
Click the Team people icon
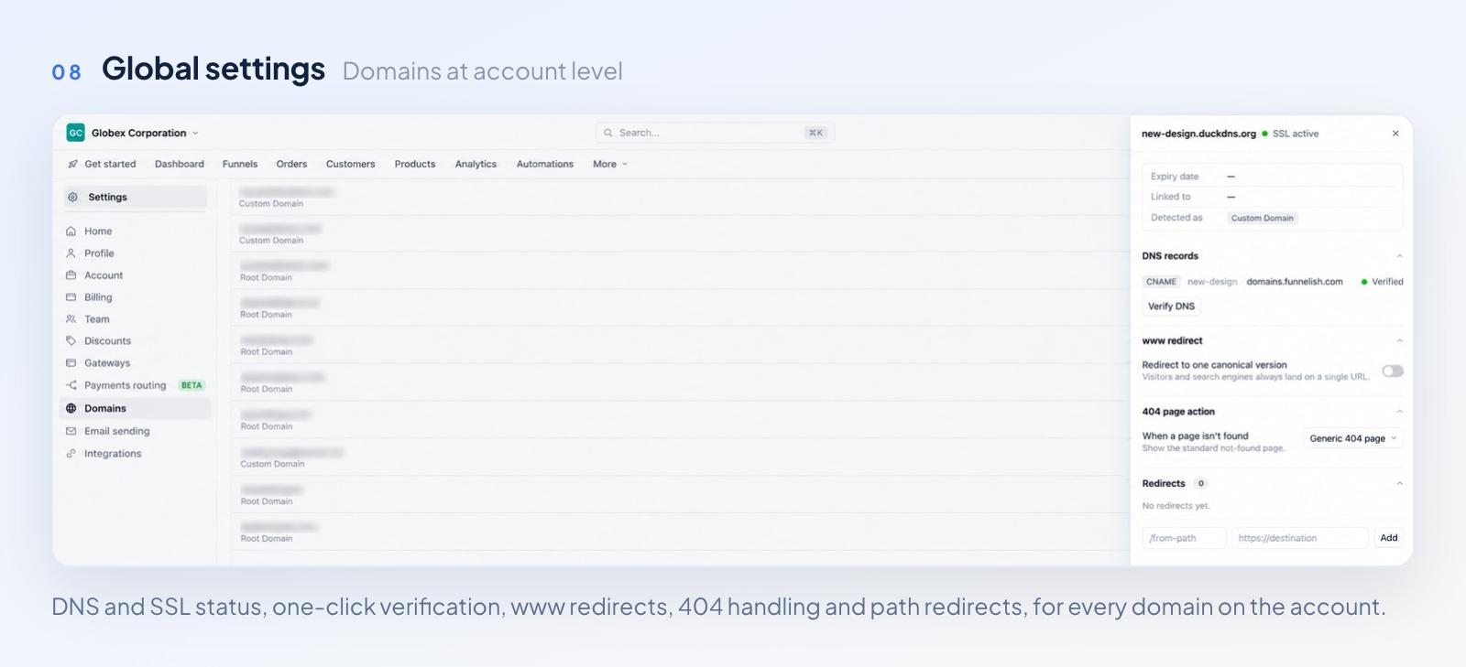pos(71,319)
